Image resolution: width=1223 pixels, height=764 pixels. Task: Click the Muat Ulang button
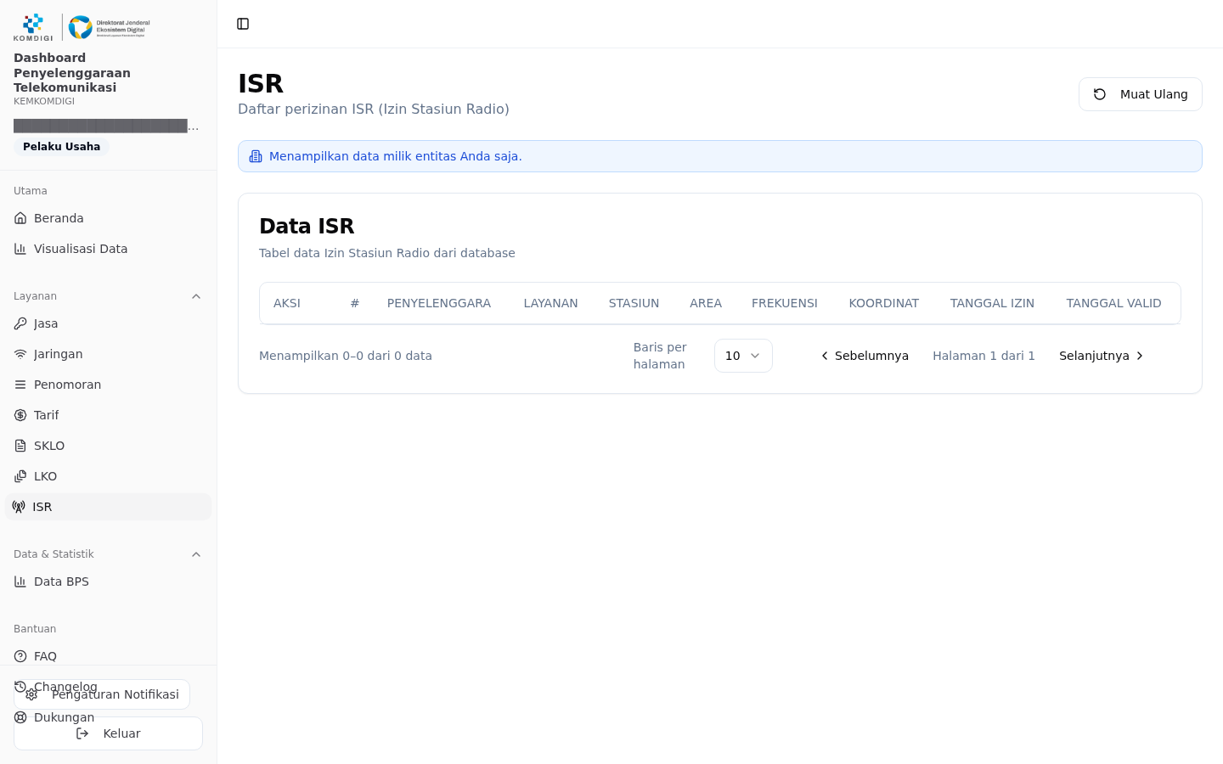pyautogui.click(x=1140, y=94)
